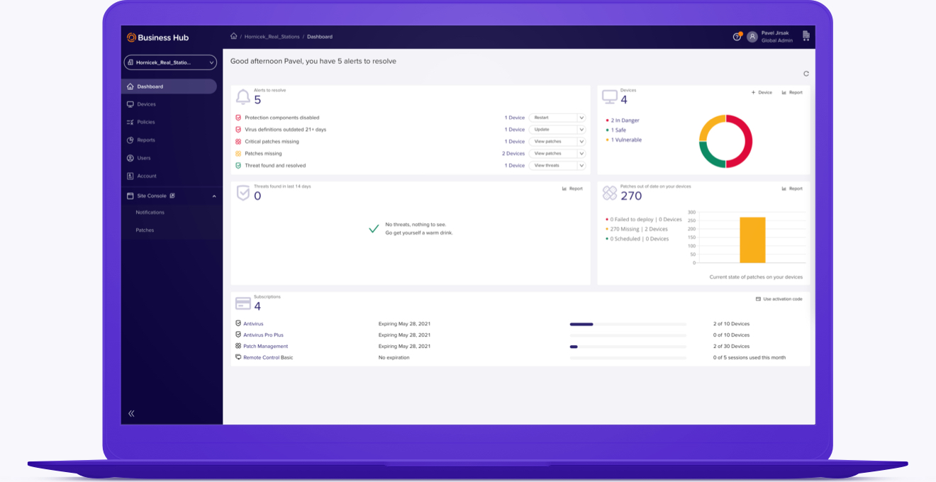Open the Hornicek_Real_Stations site selector dropdown
Image resolution: width=936 pixels, height=482 pixels.
170,62
